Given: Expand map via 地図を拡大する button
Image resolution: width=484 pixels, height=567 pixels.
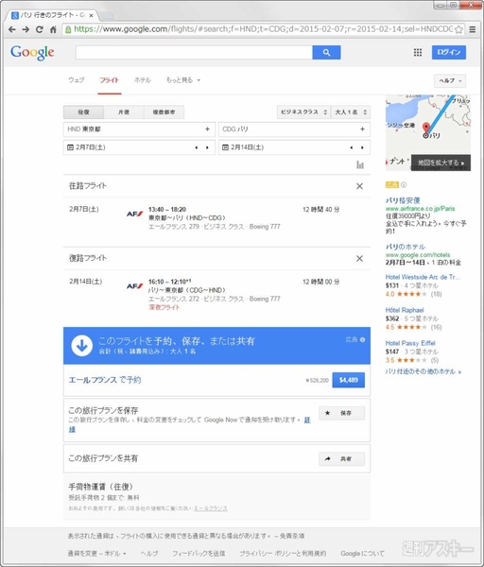Looking at the screenshot, I should [441, 163].
